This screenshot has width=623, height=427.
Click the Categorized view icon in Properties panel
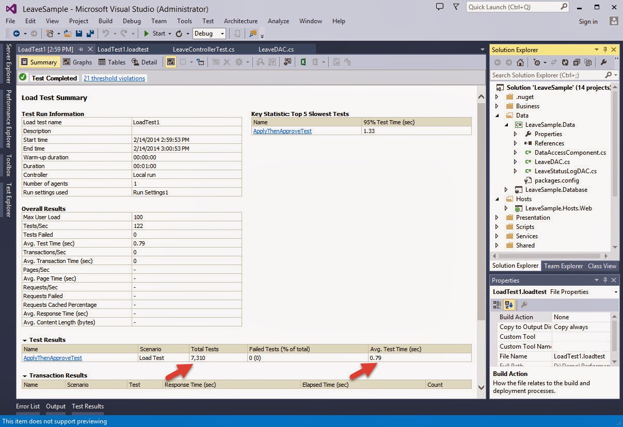497,305
